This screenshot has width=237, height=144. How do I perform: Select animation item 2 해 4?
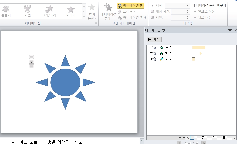(x=191, y=53)
